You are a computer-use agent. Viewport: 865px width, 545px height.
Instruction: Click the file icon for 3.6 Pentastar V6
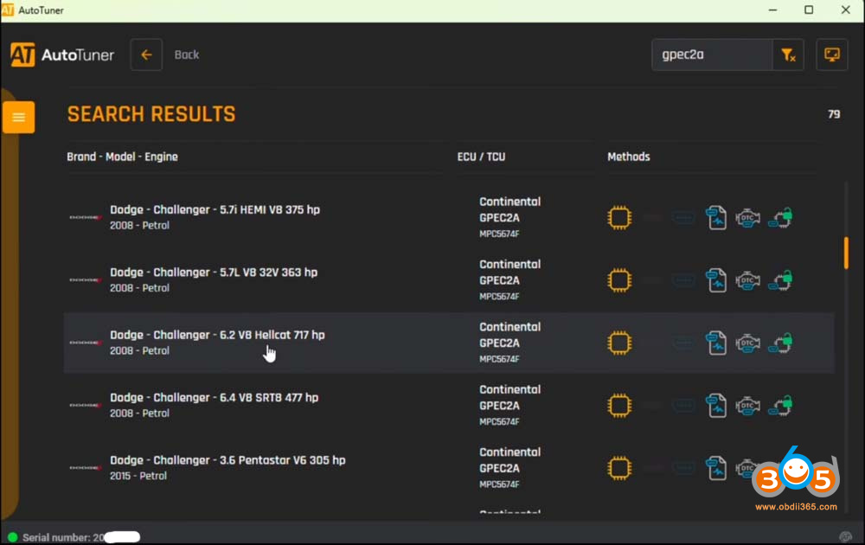pyautogui.click(x=716, y=468)
